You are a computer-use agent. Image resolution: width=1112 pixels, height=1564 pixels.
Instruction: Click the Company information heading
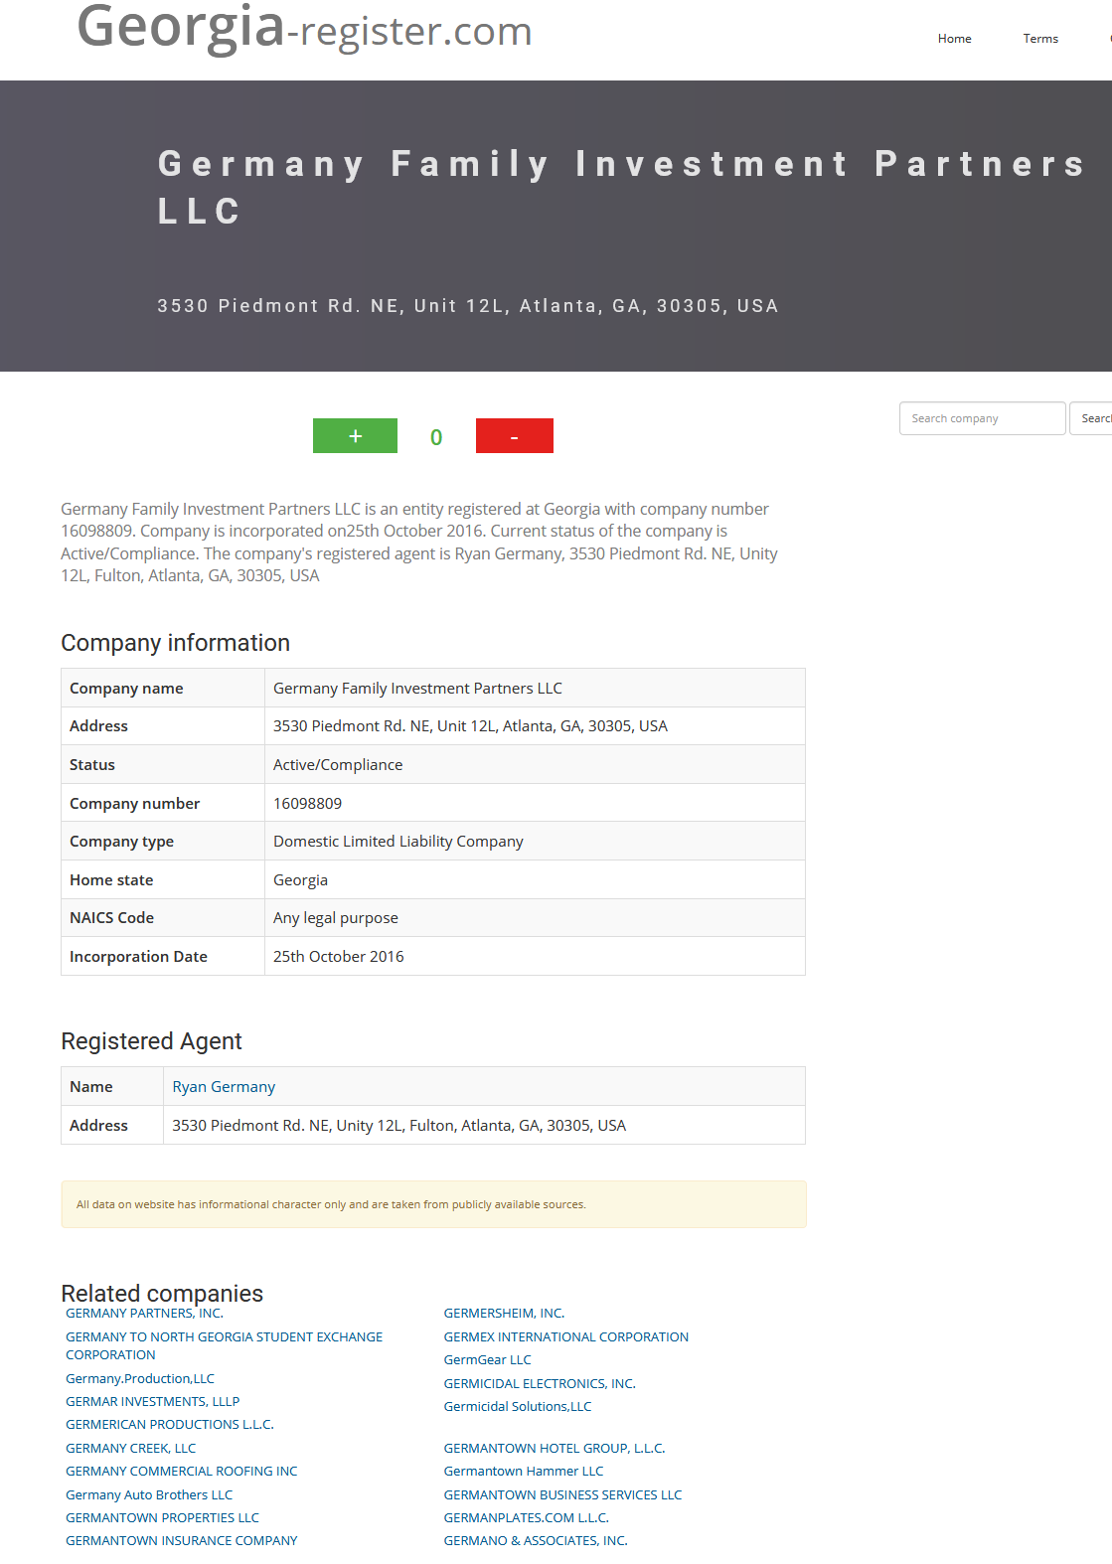(x=176, y=643)
